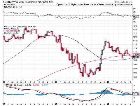Viewport: 140px width, 106px height.
Task: Click the 100 price axis label
Action: click(135, 77)
